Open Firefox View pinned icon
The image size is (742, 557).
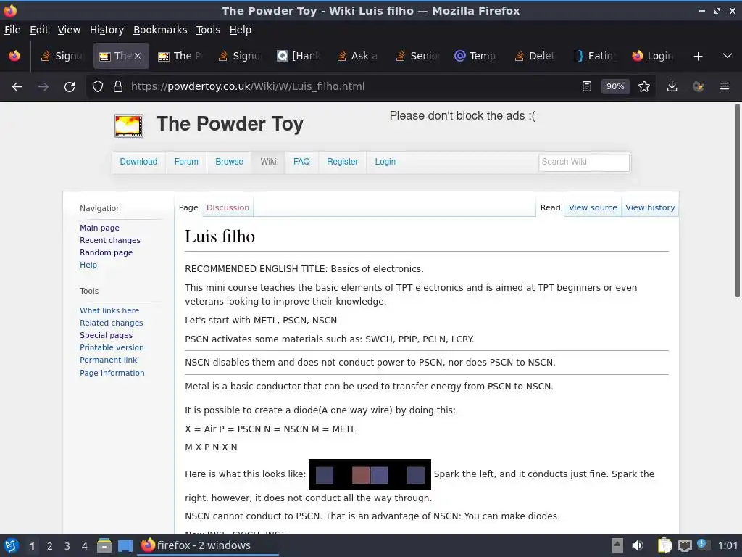click(14, 57)
